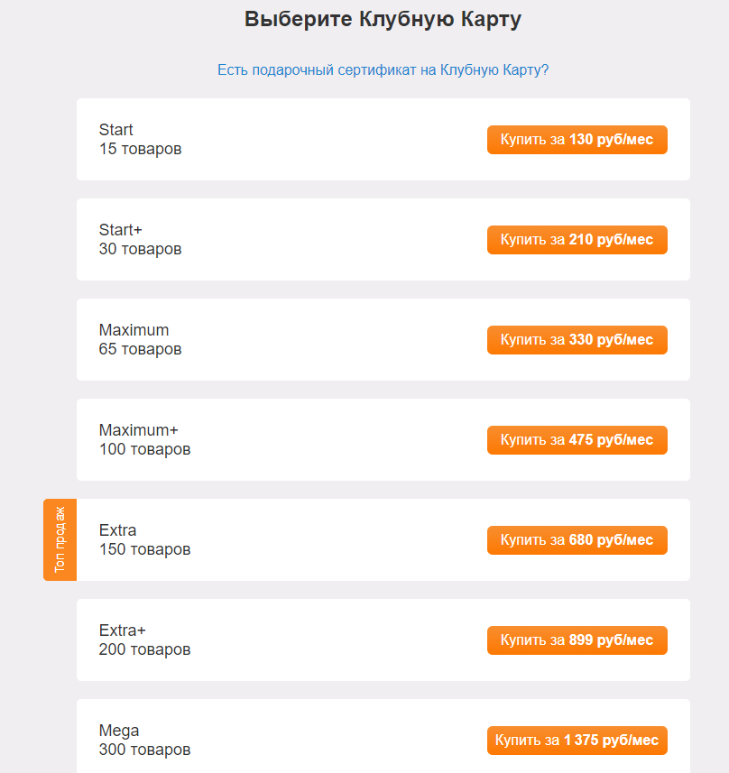
Task: Buy Start+ card for 210 руб/мес
Action: [577, 240]
